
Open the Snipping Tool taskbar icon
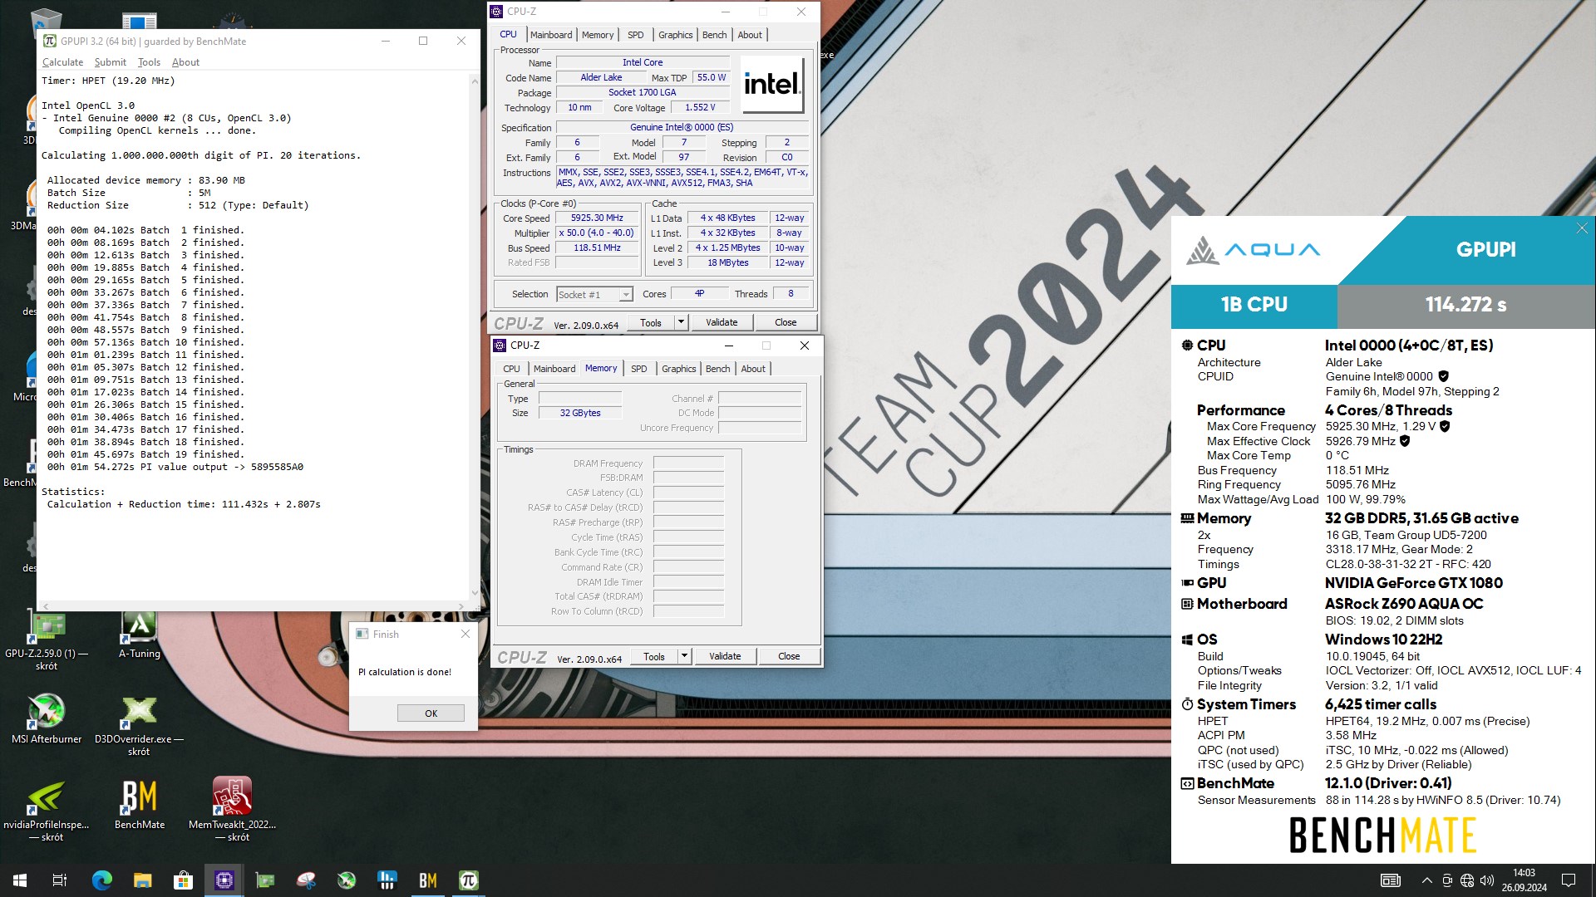pos(306,880)
